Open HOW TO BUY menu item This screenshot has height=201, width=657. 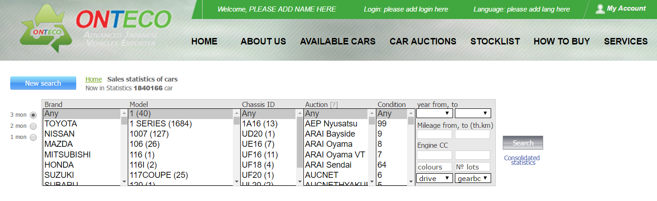(x=562, y=41)
